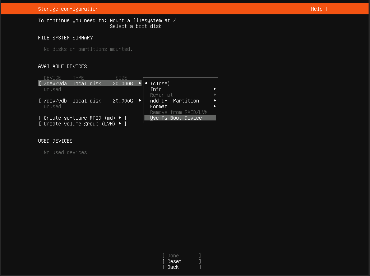
Task: Click the arrow after Create volume group
Action: (x=120, y=124)
